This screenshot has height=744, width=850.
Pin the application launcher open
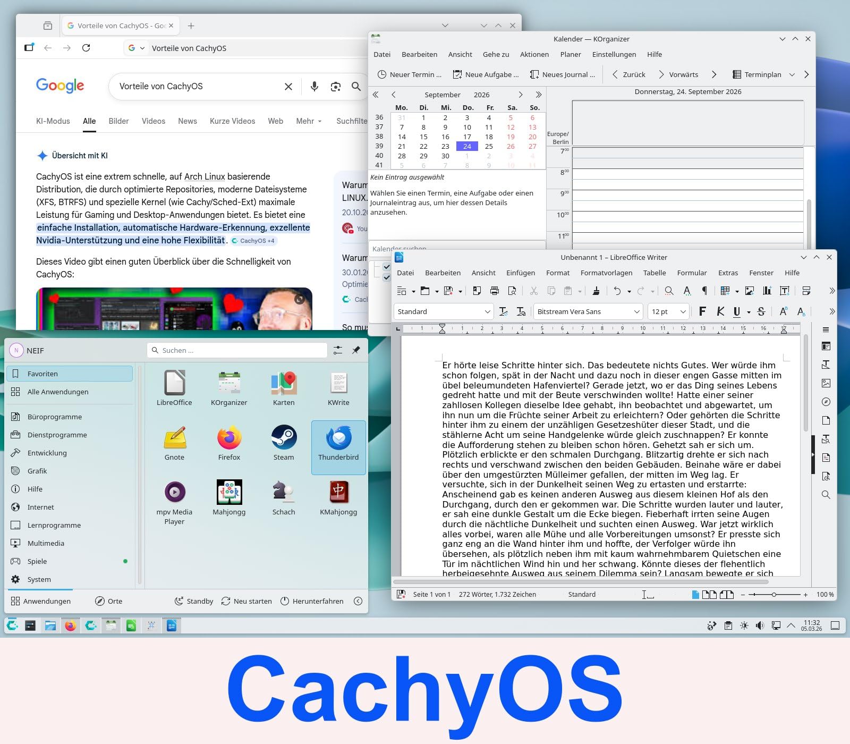[x=356, y=350]
